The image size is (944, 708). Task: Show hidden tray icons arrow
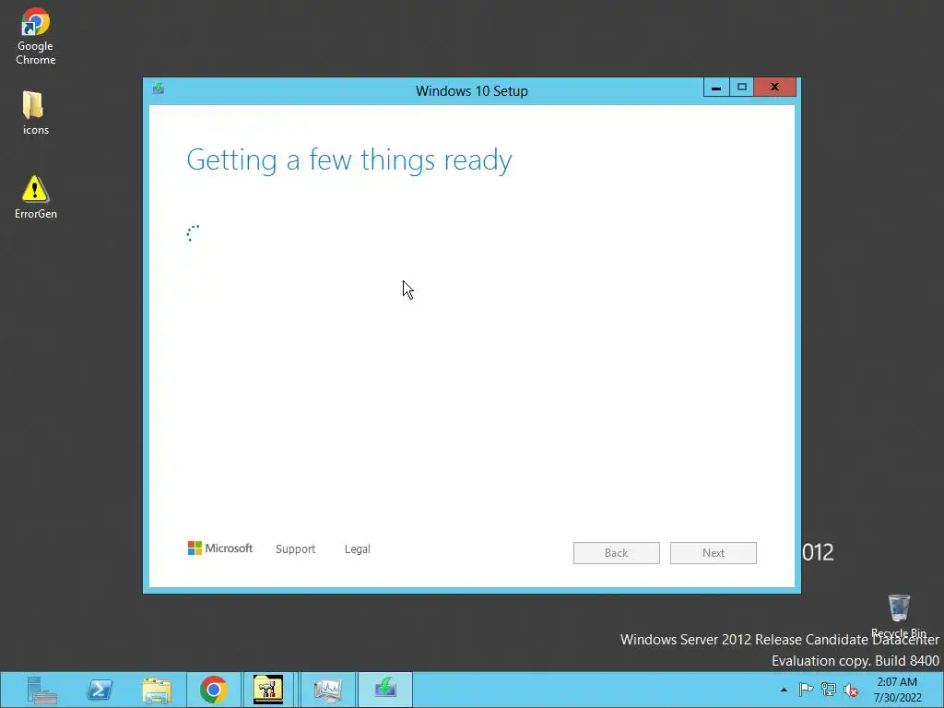(784, 690)
